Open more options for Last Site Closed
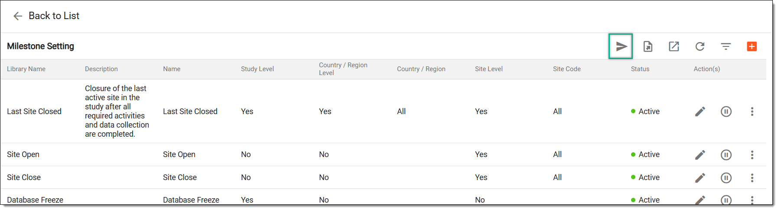This screenshot has height=210, width=778. point(752,112)
